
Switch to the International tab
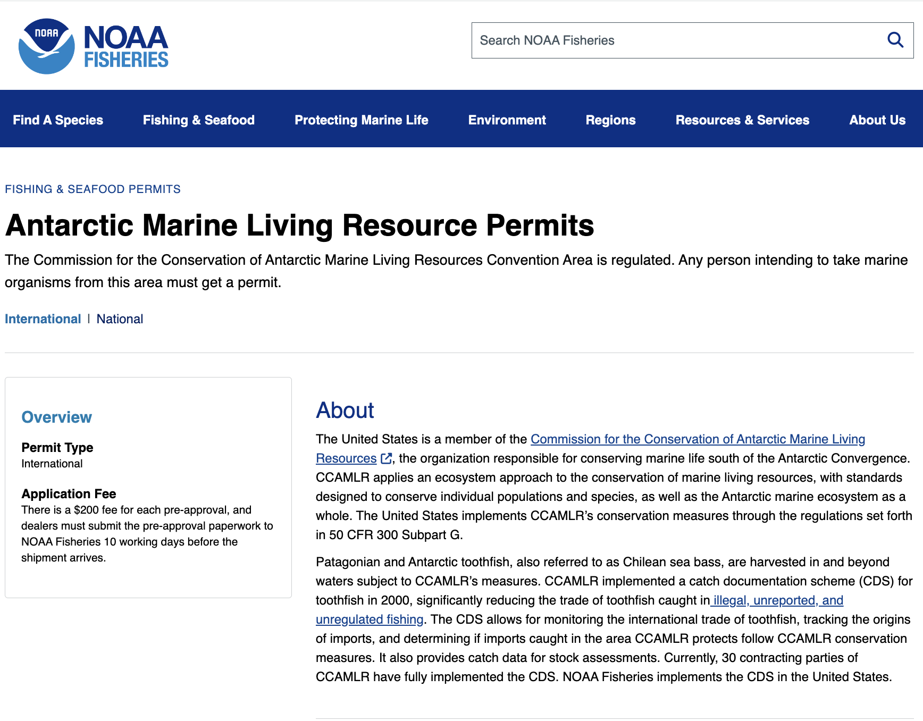click(x=43, y=319)
